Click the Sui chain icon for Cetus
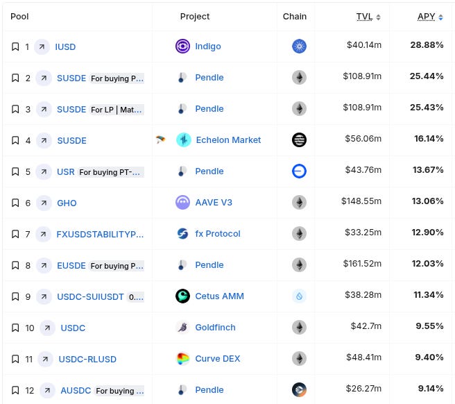This screenshot has width=455, height=404. (x=299, y=296)
